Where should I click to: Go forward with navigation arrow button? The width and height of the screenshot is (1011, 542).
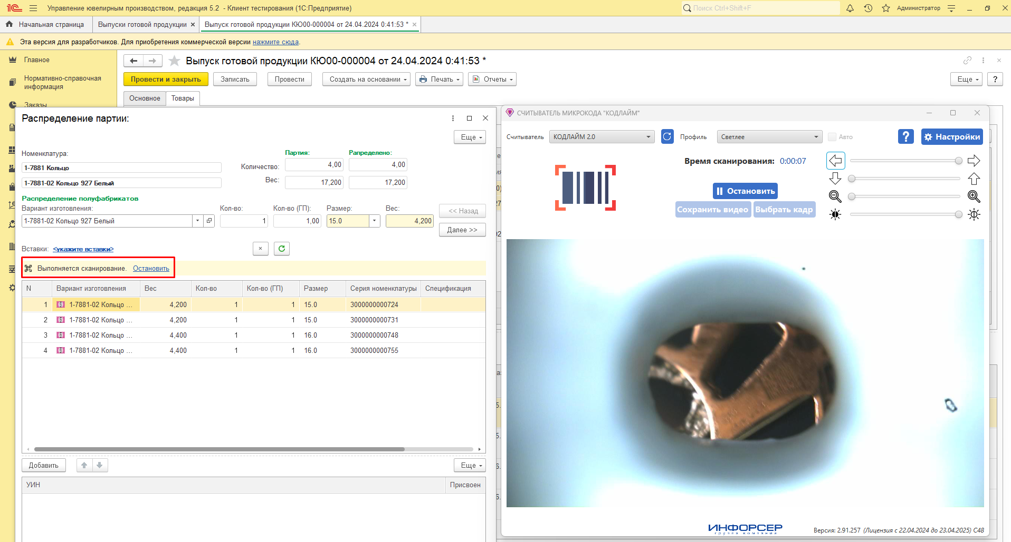(x=152, y=61)
